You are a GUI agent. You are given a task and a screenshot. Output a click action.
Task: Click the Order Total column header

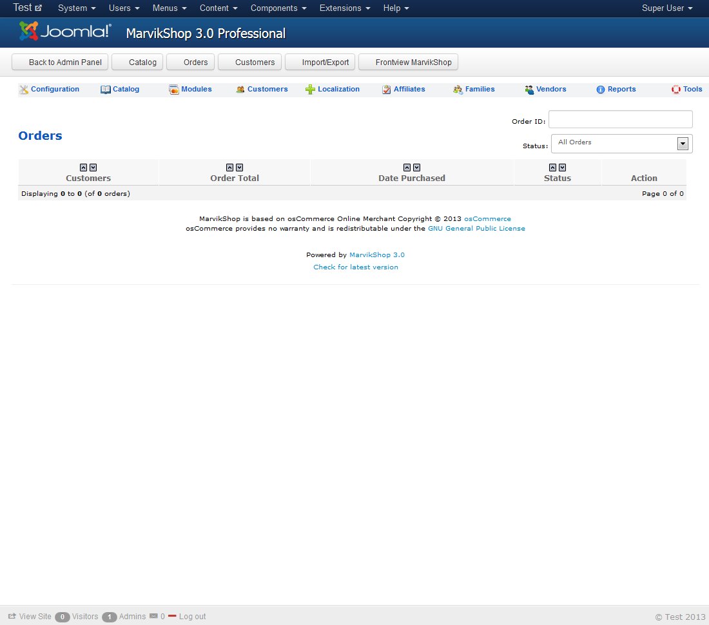point(235,178)
